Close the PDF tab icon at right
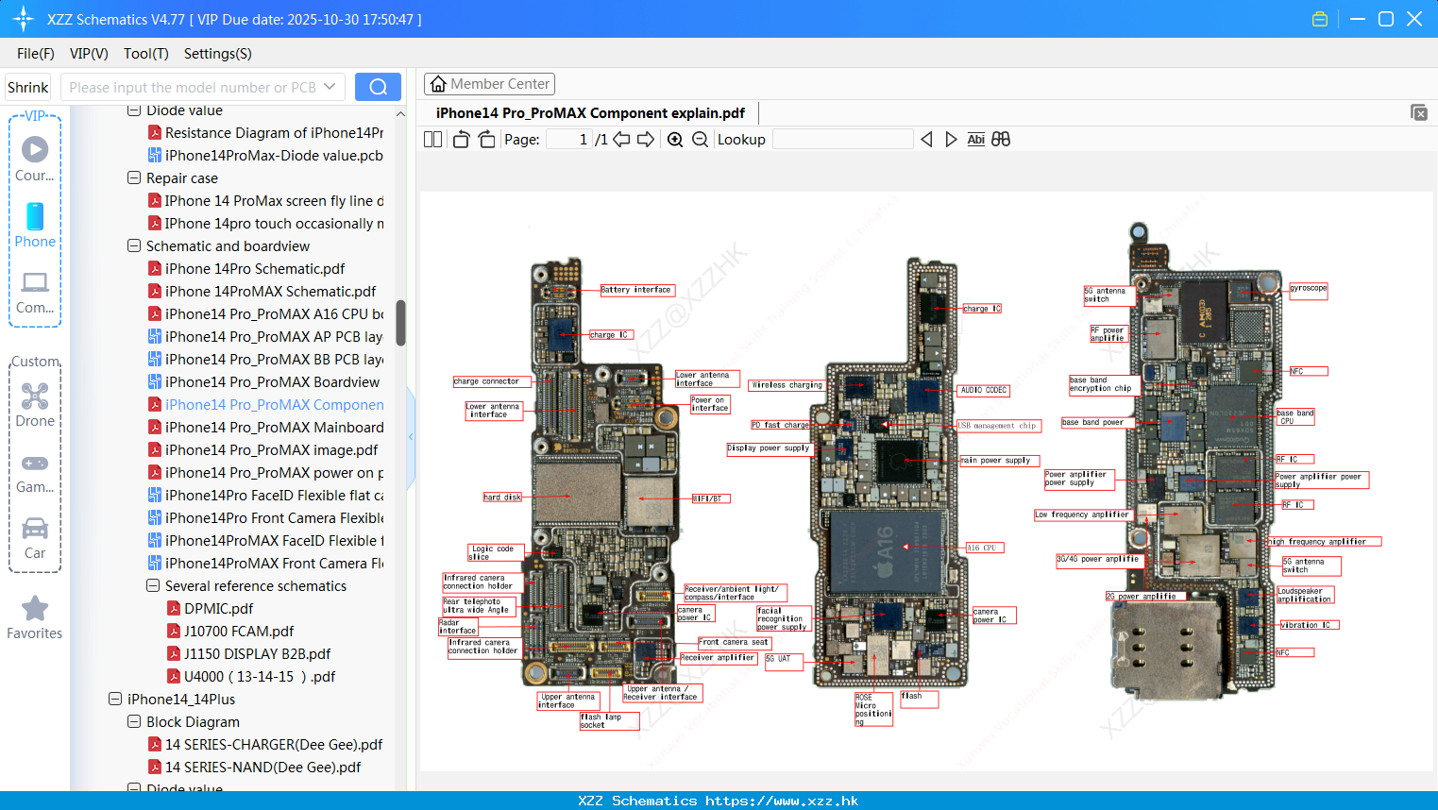 point(1418,112)
